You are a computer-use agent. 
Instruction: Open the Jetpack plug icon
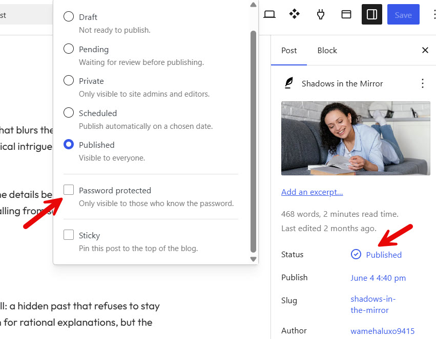click(321, 14)
